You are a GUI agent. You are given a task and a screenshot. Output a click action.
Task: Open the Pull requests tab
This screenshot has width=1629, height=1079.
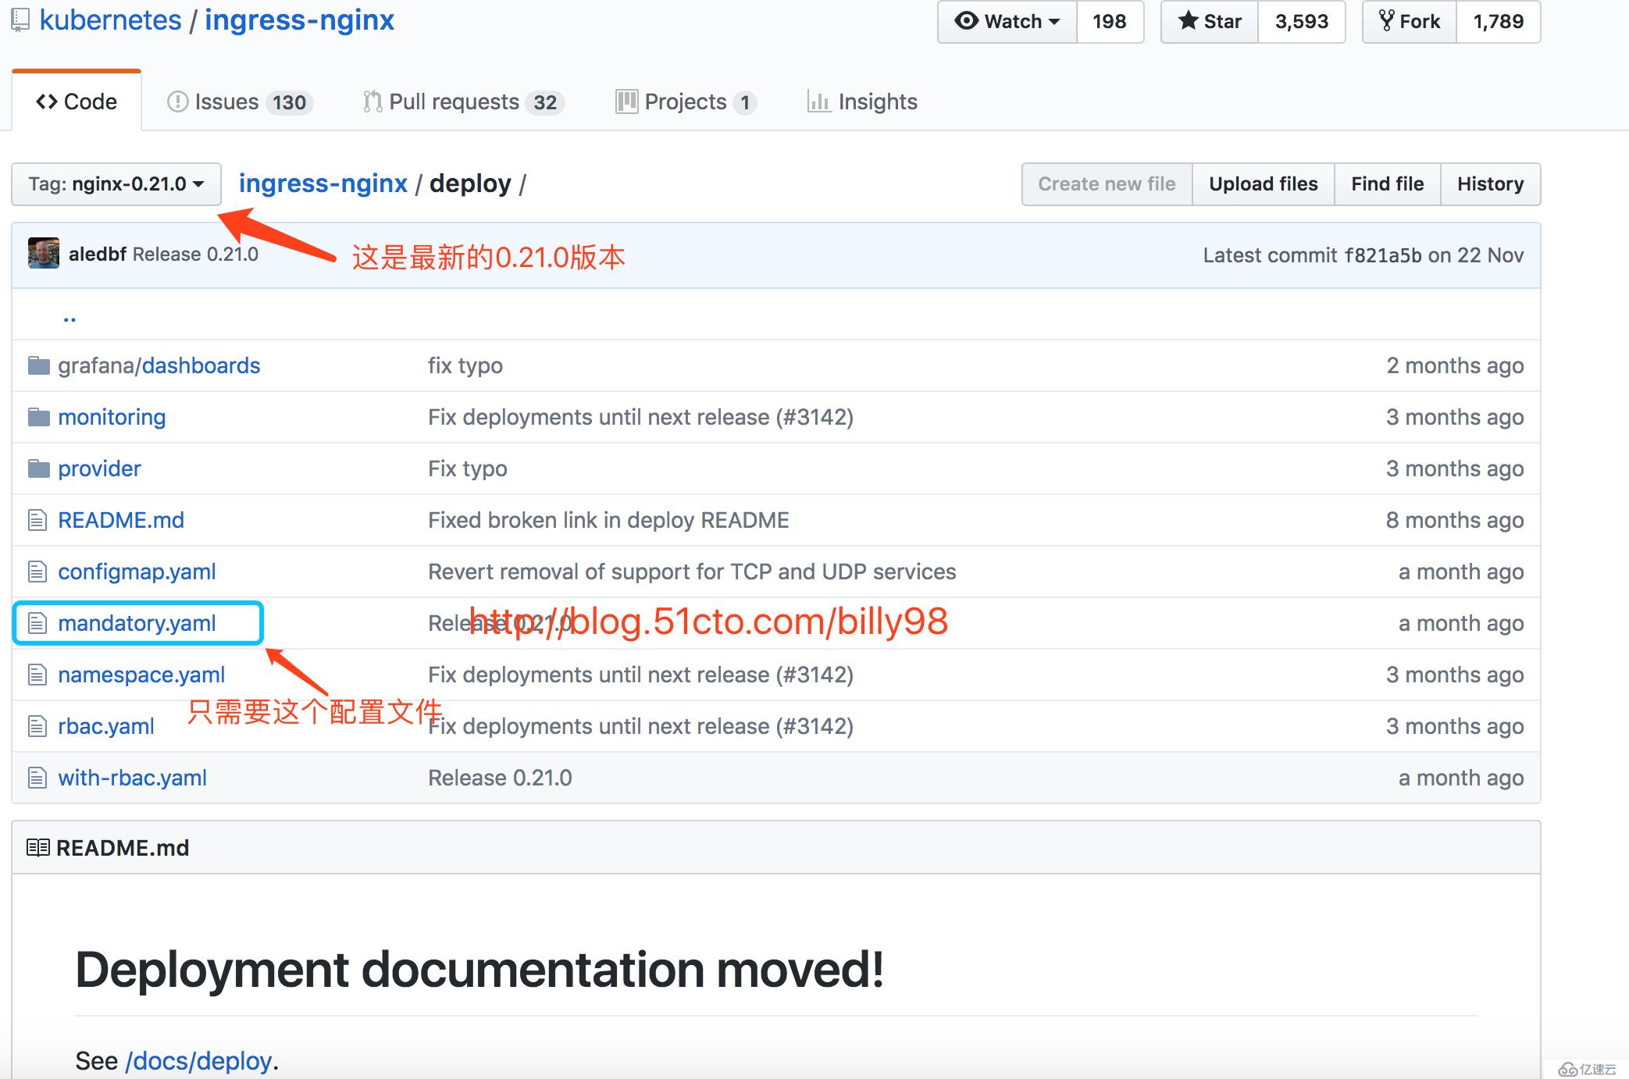pos(463,101)
